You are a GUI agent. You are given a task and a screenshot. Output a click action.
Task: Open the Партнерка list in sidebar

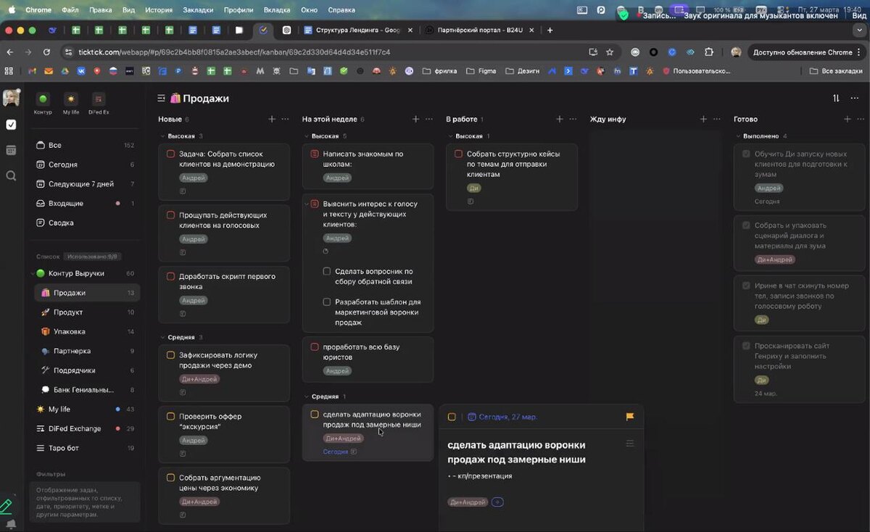click(x=86, y=351)
